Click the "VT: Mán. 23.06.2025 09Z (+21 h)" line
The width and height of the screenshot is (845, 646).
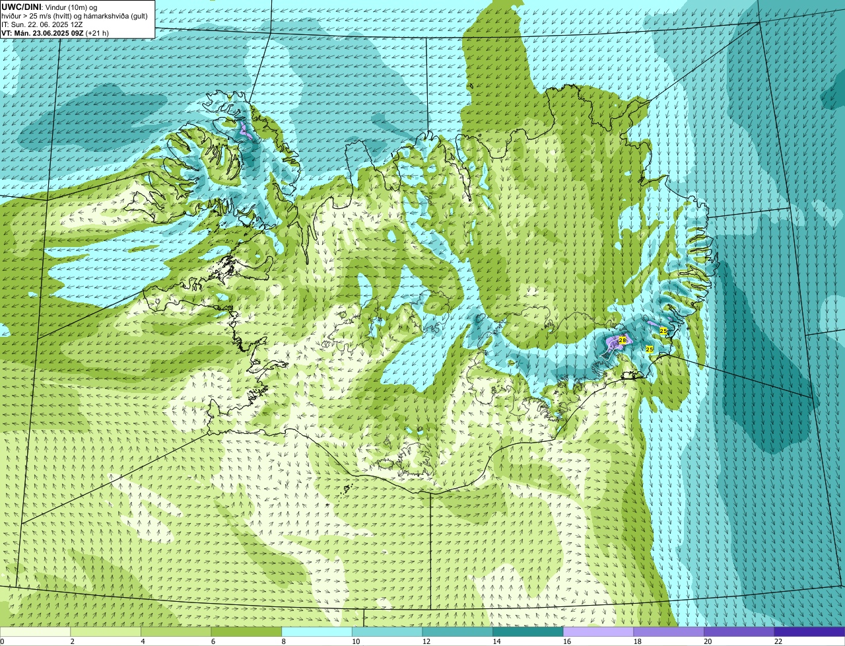click(55, 33)
